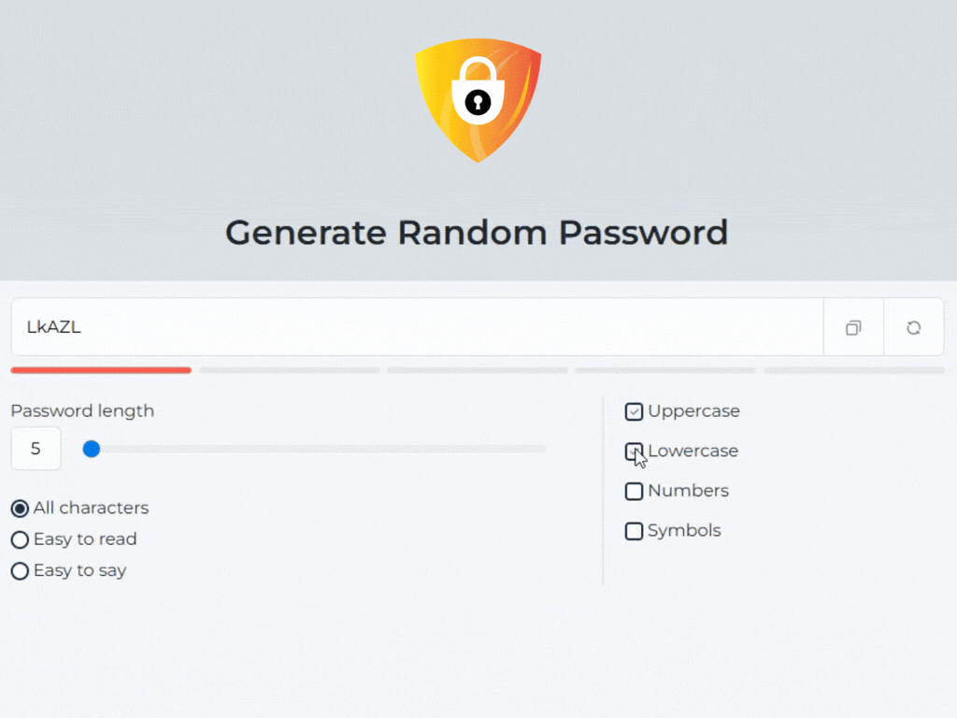Click the copy icon next to the password field
The image size is (957, 718).
(x=852, y=327)
